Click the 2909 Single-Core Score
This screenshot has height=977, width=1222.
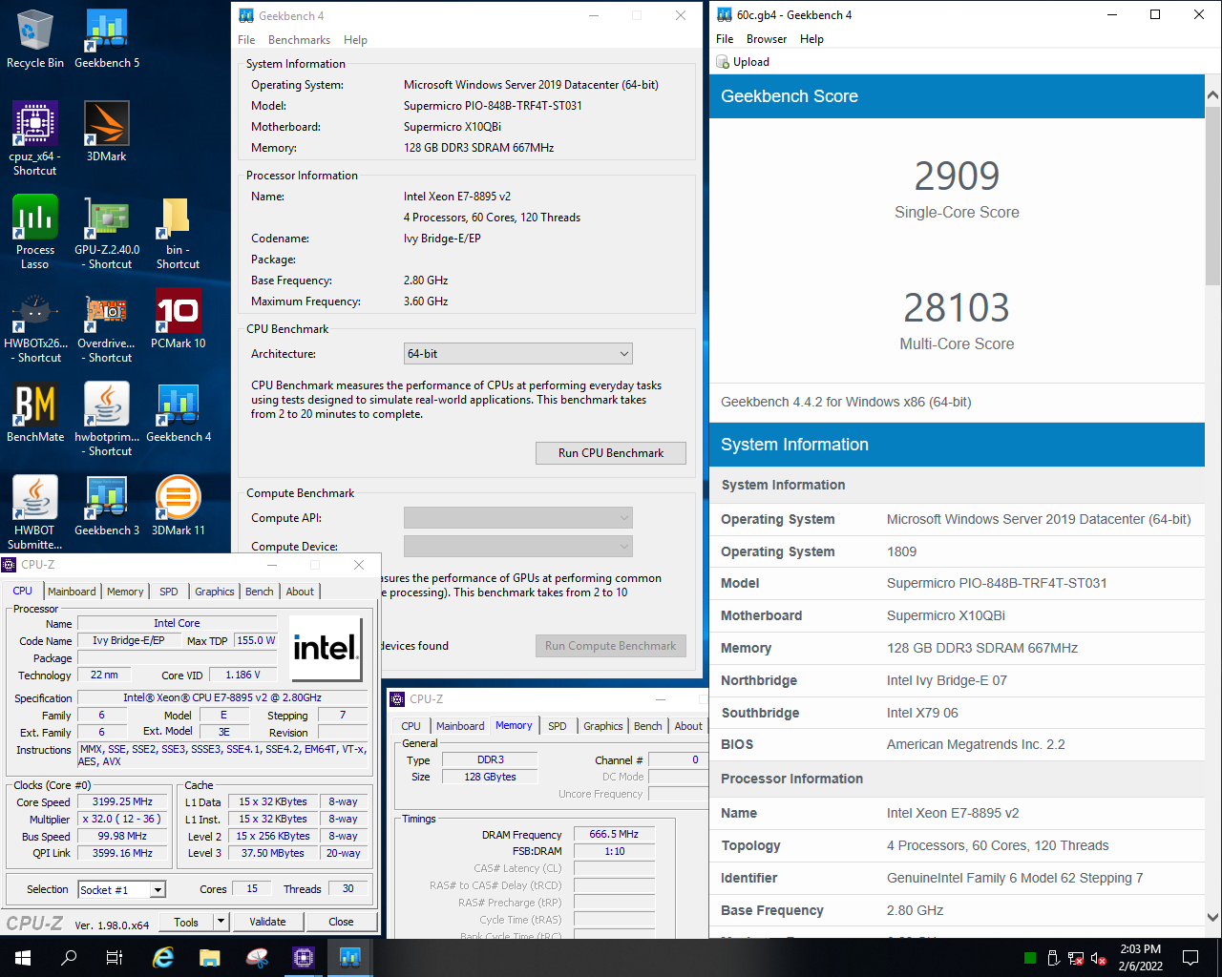tap(957, 177)
